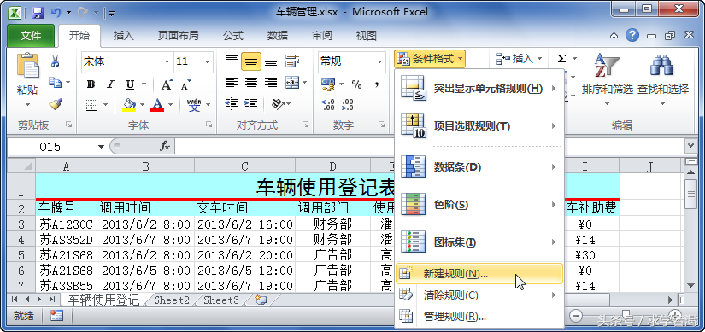Toggle Bold formatting

[91, 84]
